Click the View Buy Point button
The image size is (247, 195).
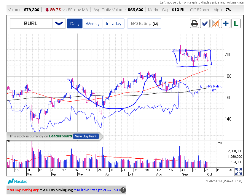(x=86, y=136)
